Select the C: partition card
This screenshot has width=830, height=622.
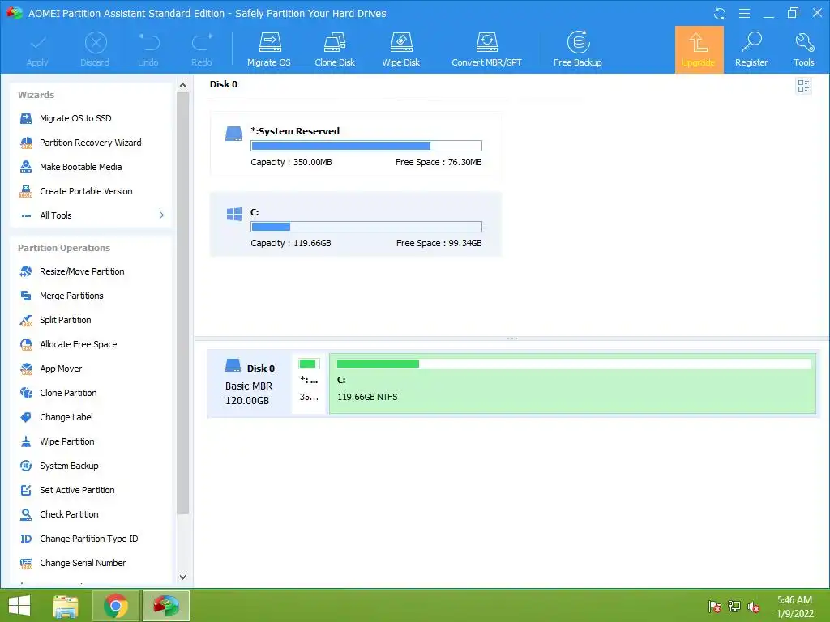356,224
